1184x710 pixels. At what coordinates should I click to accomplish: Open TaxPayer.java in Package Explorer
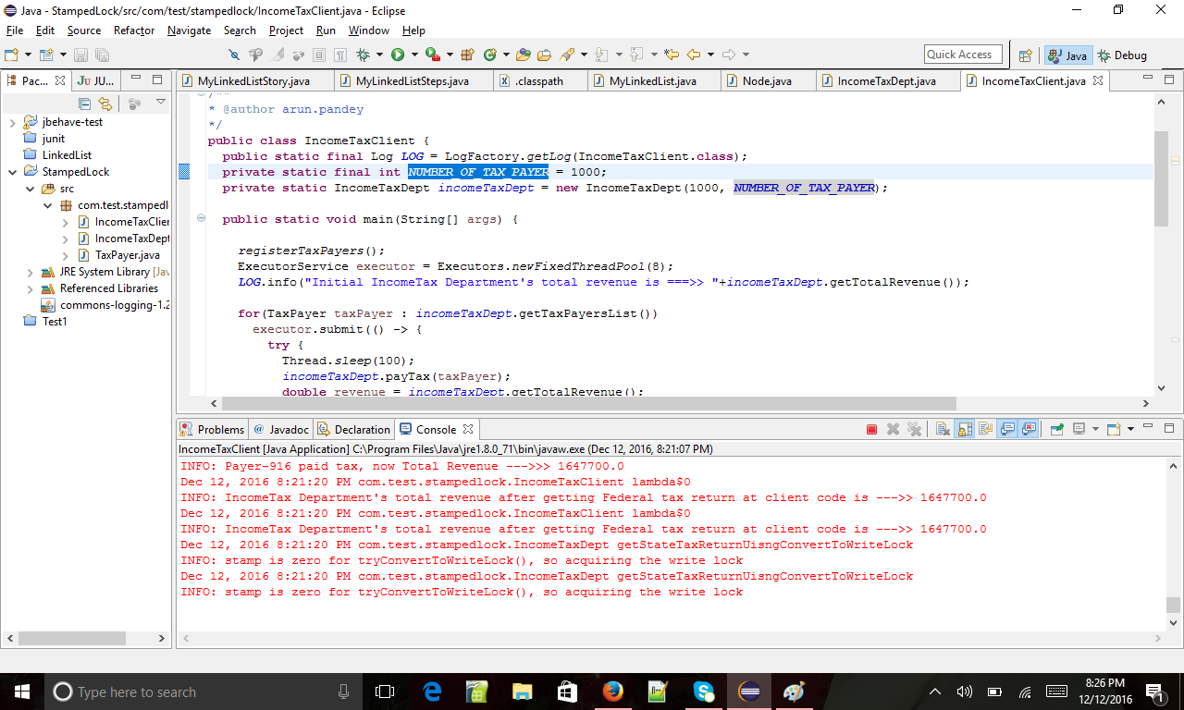[x=127, y=255]
